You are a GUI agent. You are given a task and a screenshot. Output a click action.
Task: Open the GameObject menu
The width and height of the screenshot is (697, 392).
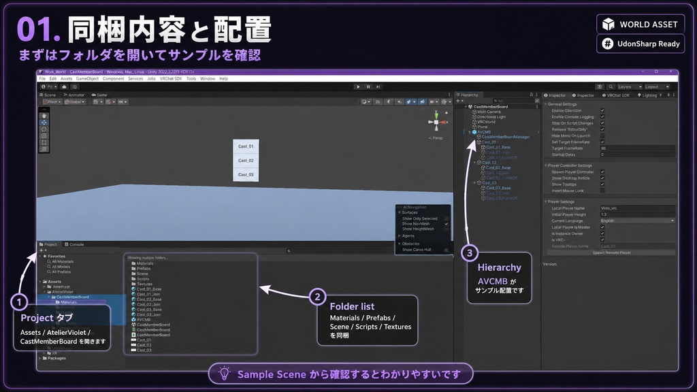pyautogui.click(x=87, y=79)
